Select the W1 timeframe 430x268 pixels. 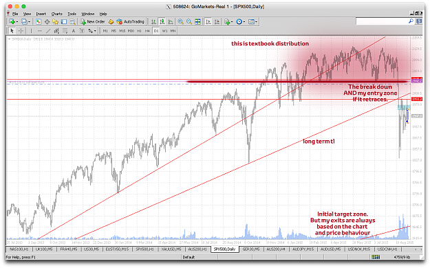[x=164, y=31]
